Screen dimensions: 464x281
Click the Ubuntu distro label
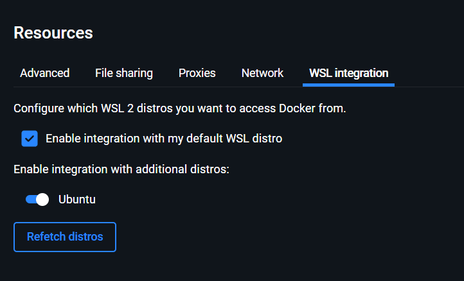point(77,200)
